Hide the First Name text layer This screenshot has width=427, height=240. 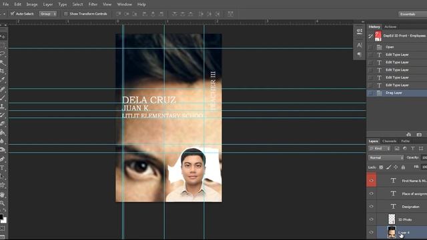372,181
